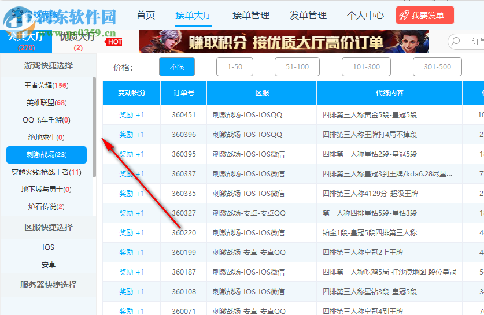Click the 代练内容 column header
Viewport: 484px width, 315px height.
(x=390, y=93)
